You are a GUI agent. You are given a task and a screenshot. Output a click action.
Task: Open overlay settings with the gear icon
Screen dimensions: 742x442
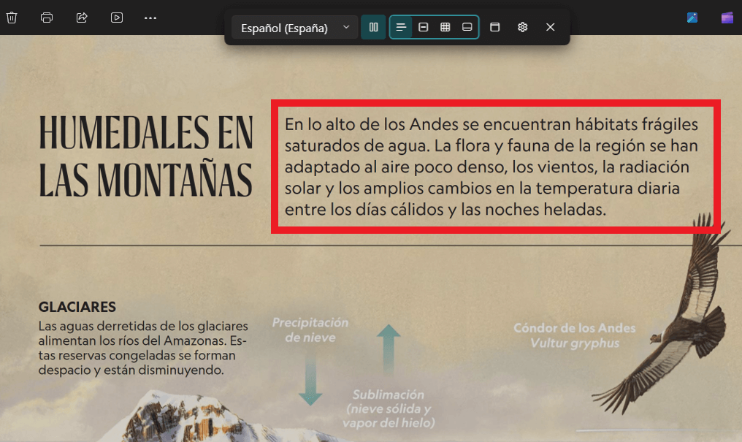coord(522,27)
